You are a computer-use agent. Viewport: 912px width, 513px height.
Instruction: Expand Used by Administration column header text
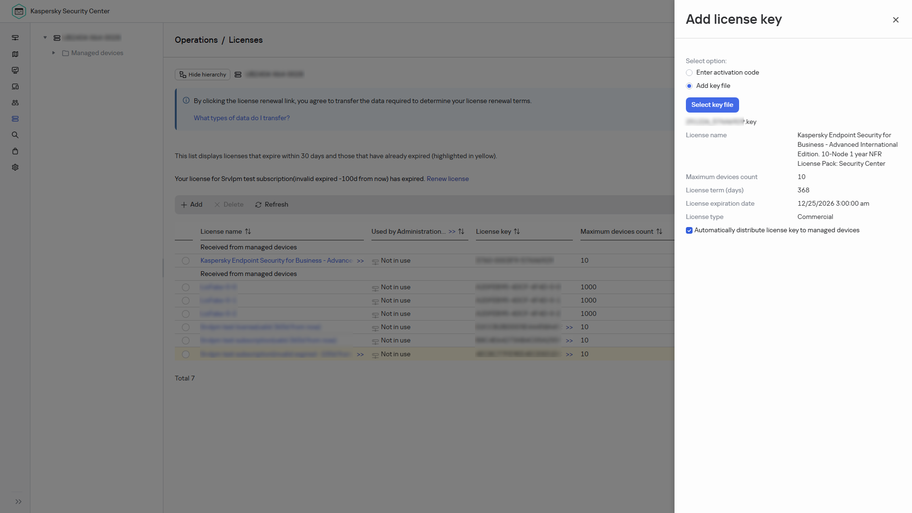452,232
